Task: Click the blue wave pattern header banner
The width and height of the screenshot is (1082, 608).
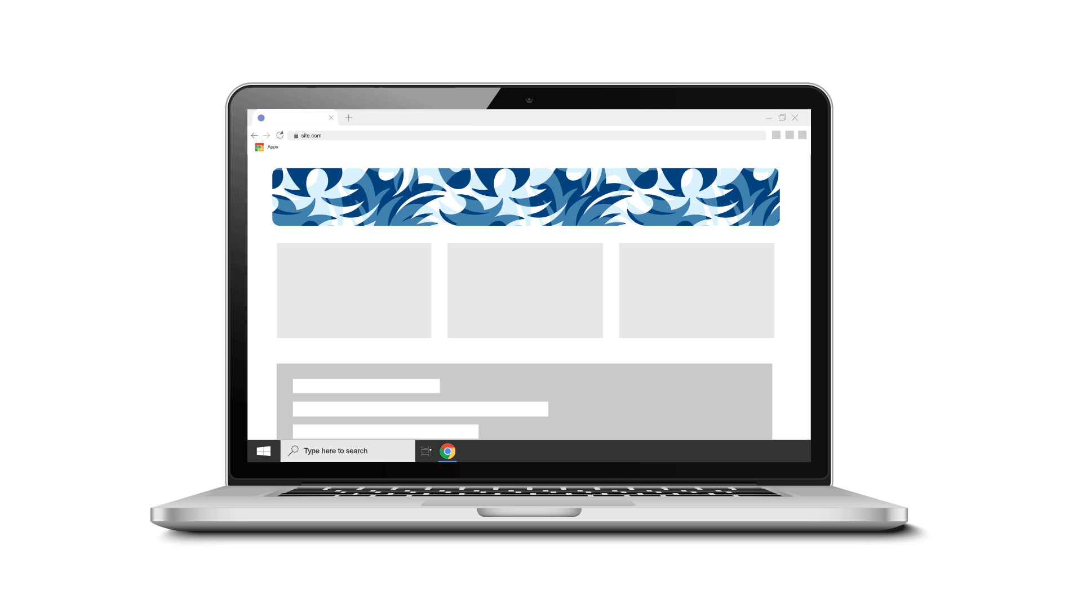Action: coord(526,196)
